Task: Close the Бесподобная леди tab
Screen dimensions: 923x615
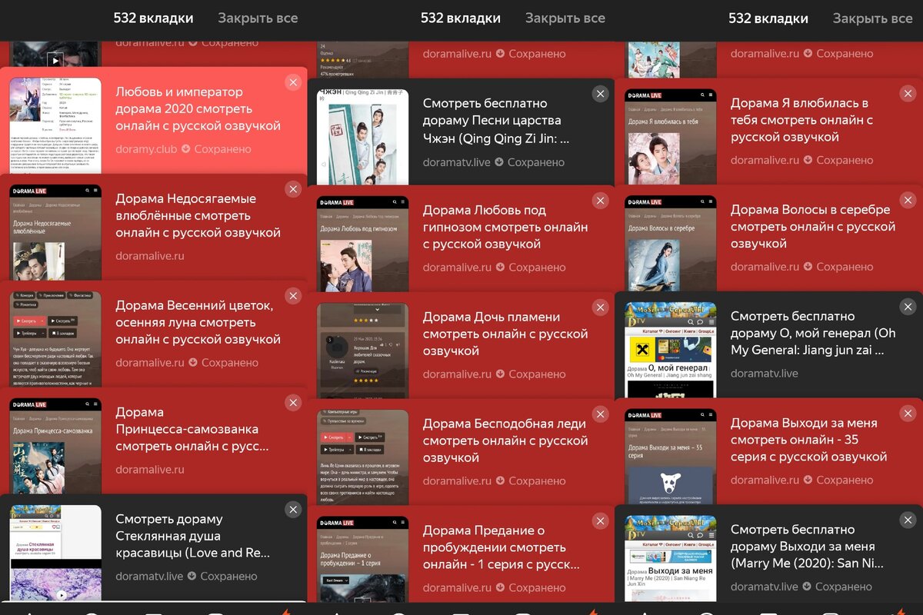Action: click(x=600, y=414)
